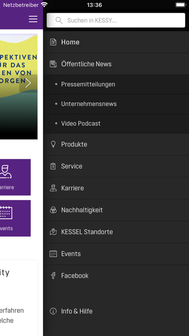Advance banner with right chevron arrow
This screenshot has width=189, height=336.
pos(28,83)
